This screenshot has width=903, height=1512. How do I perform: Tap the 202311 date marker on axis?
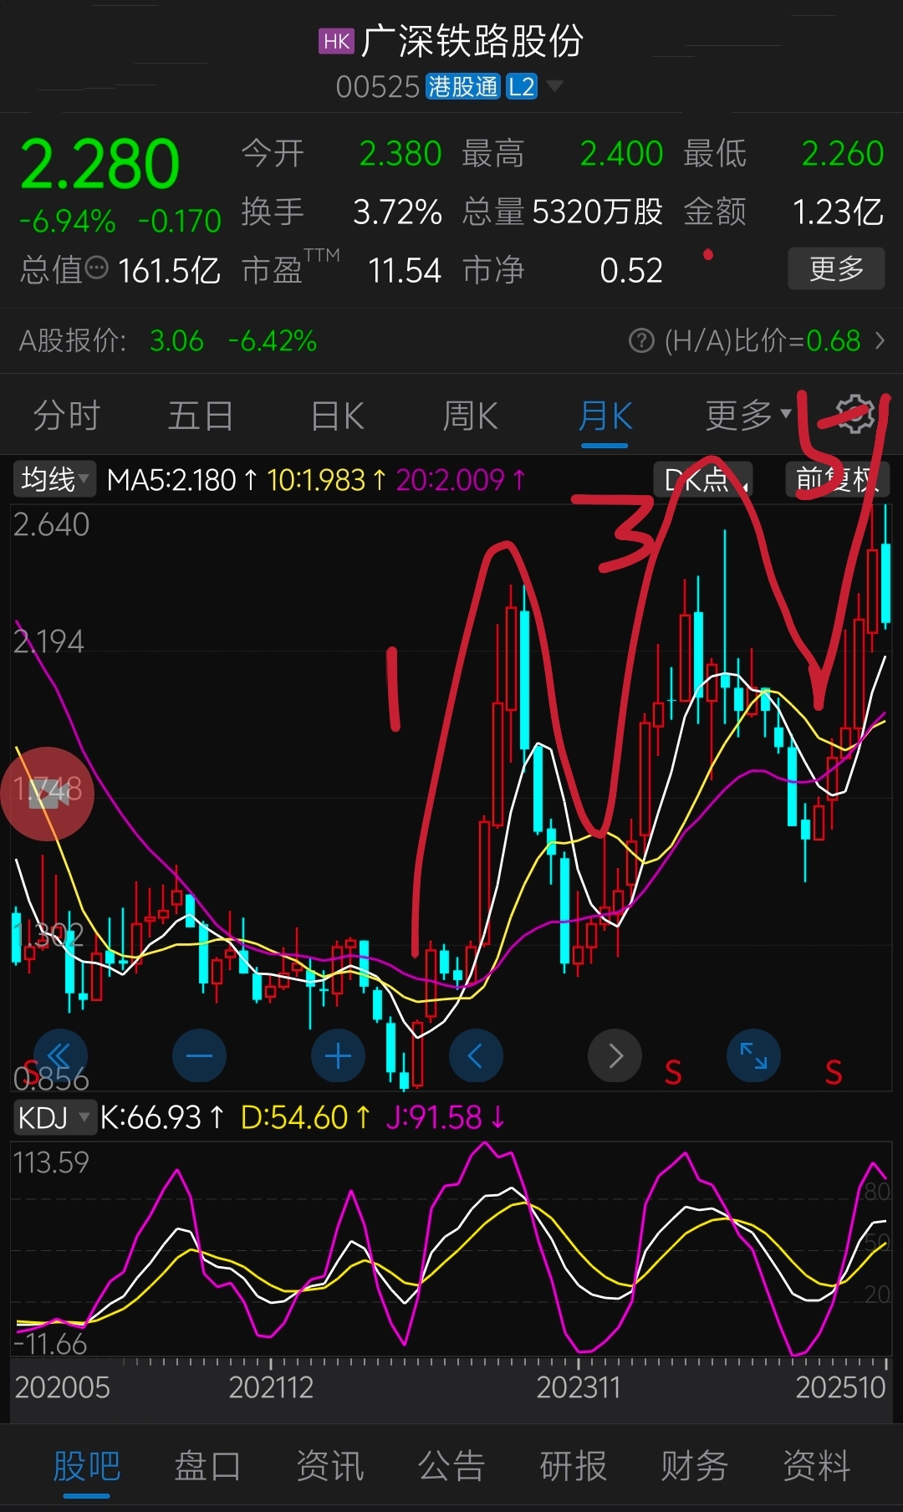[579, 1388]
